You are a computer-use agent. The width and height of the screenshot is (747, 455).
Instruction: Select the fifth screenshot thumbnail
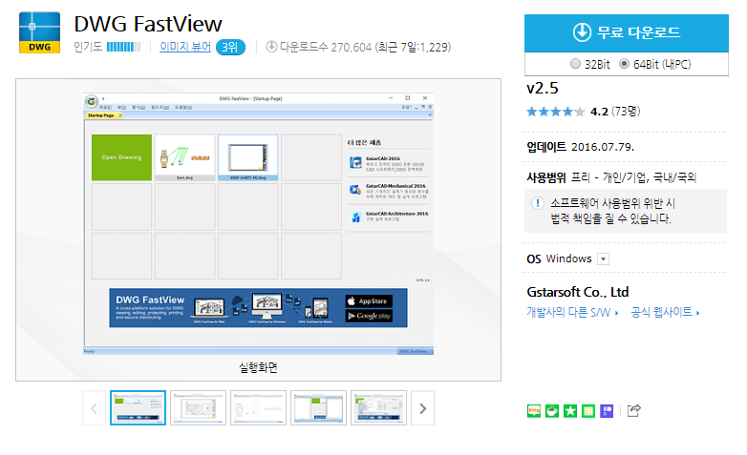377,408
